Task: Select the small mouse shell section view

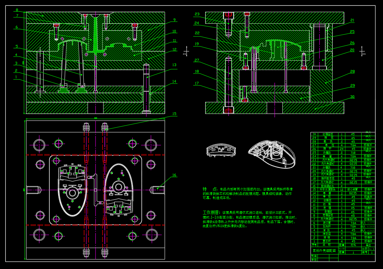Action: tap(221, 150)
